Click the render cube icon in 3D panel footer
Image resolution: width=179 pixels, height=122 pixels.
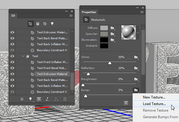click(x=39, y=99)
